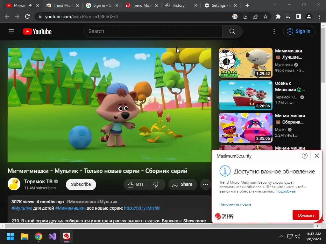Go back in browser history
The width and height of the screenshot is (326, 244).
7,17
